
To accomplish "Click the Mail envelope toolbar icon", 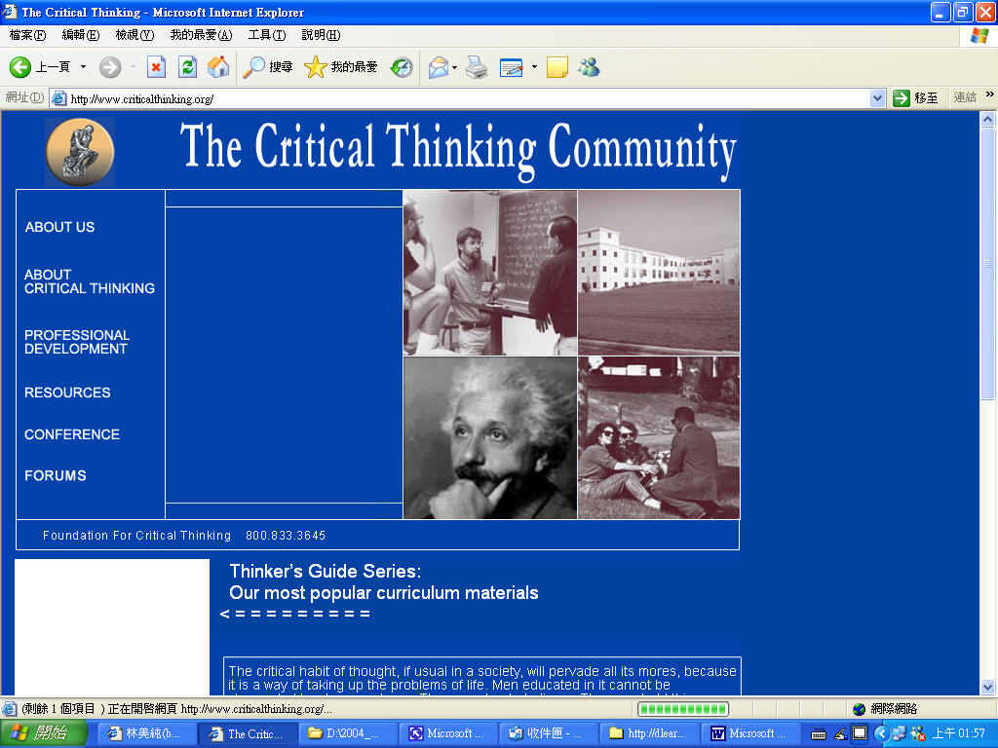I will (439, 67).
